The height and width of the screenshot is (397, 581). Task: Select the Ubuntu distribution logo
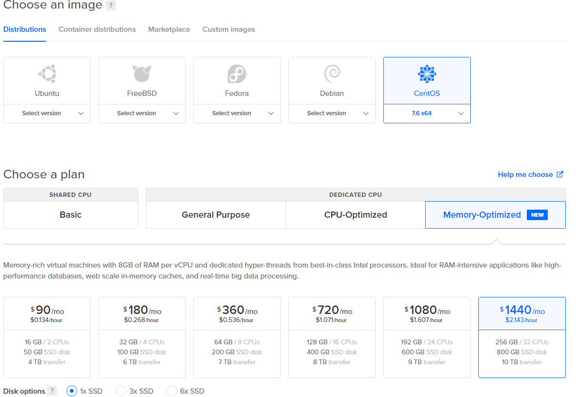tap(47, 74)
